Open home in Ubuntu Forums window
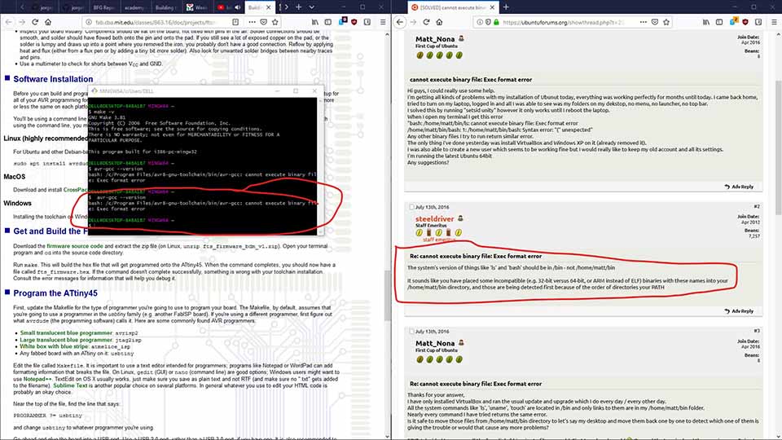The height and width of the screenshot is (440, 782). [439, 22]
